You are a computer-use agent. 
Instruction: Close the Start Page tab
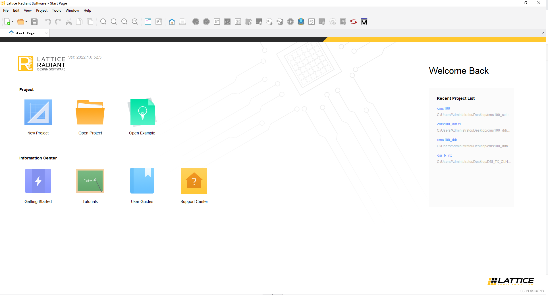(46, 33)
